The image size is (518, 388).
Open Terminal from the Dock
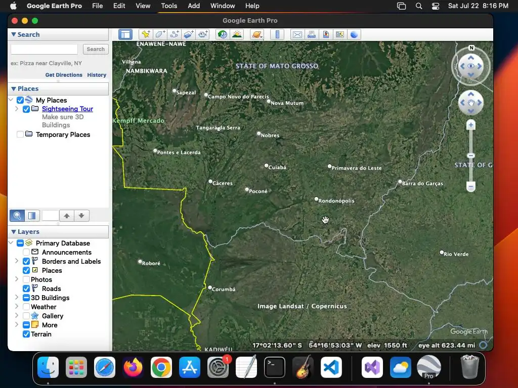pos(275,367)
